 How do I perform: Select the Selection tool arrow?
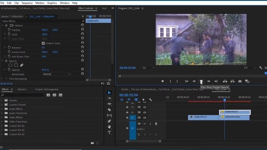click(109, 92)
